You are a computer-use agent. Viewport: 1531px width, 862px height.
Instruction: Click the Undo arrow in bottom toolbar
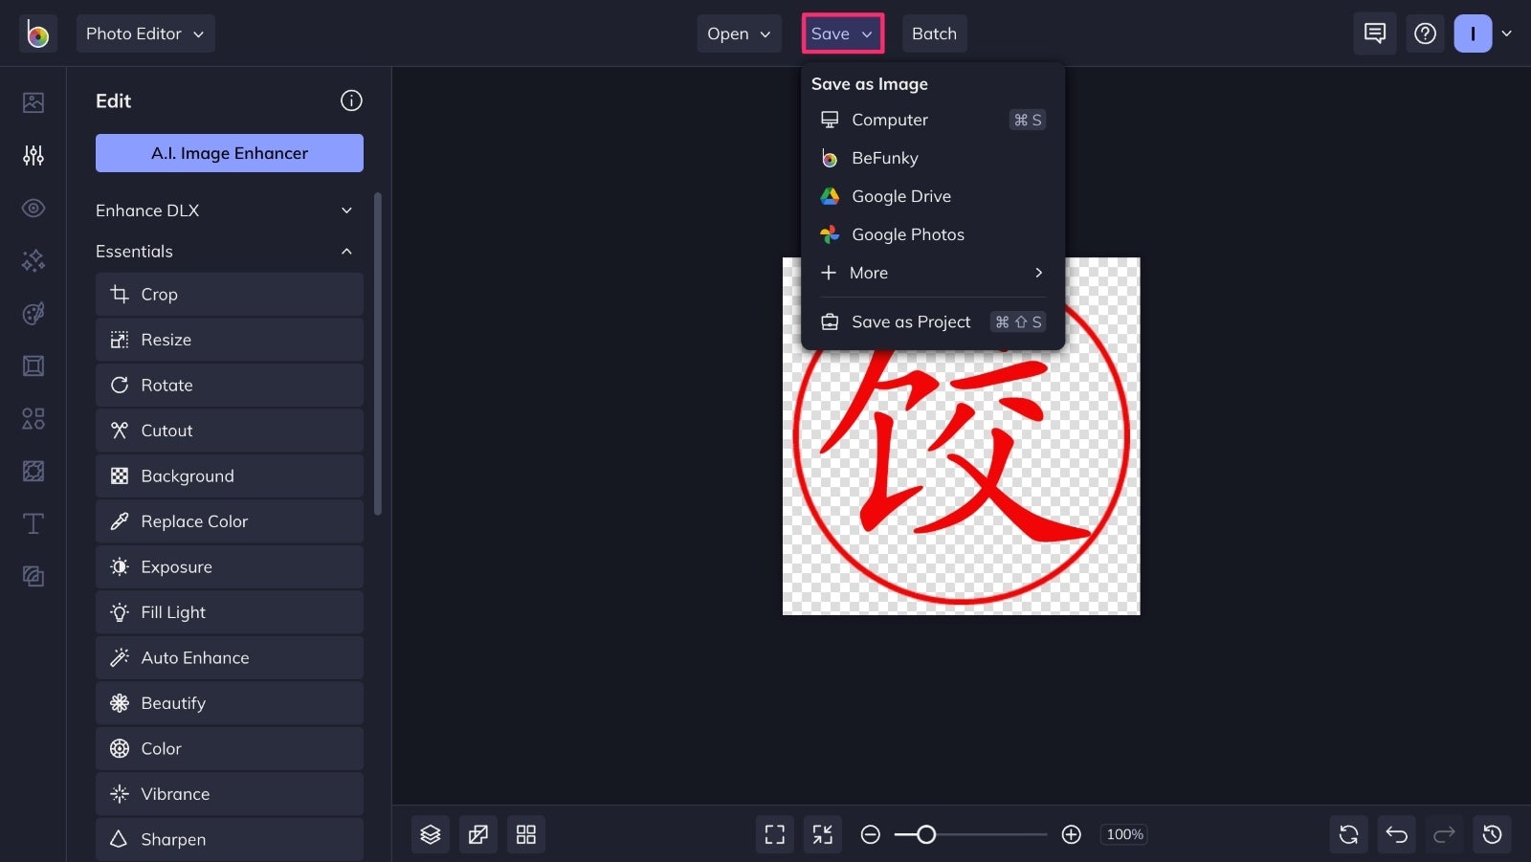coord(1396,833)
